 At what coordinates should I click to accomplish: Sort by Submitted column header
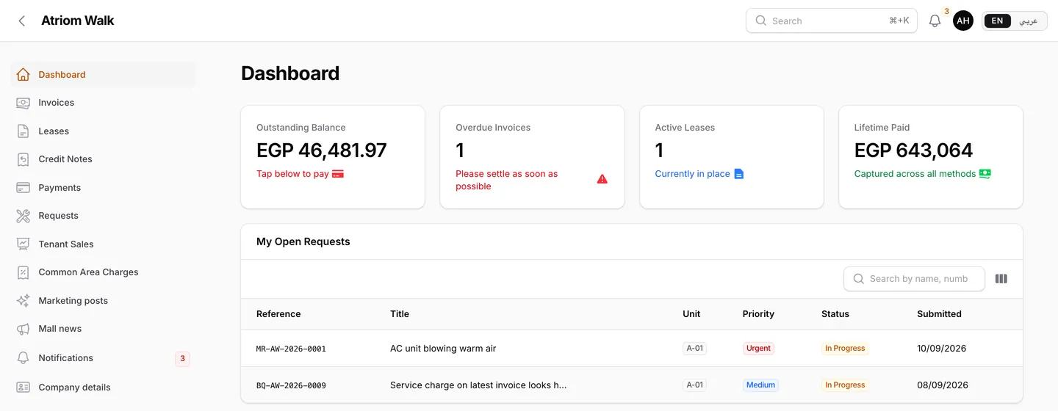(x=939, y=314)
